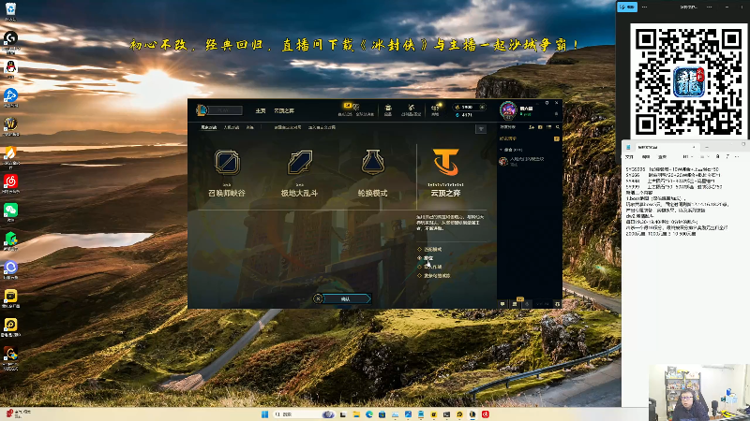
Task: Click the taskbar search box
Action: click(304, 414)
